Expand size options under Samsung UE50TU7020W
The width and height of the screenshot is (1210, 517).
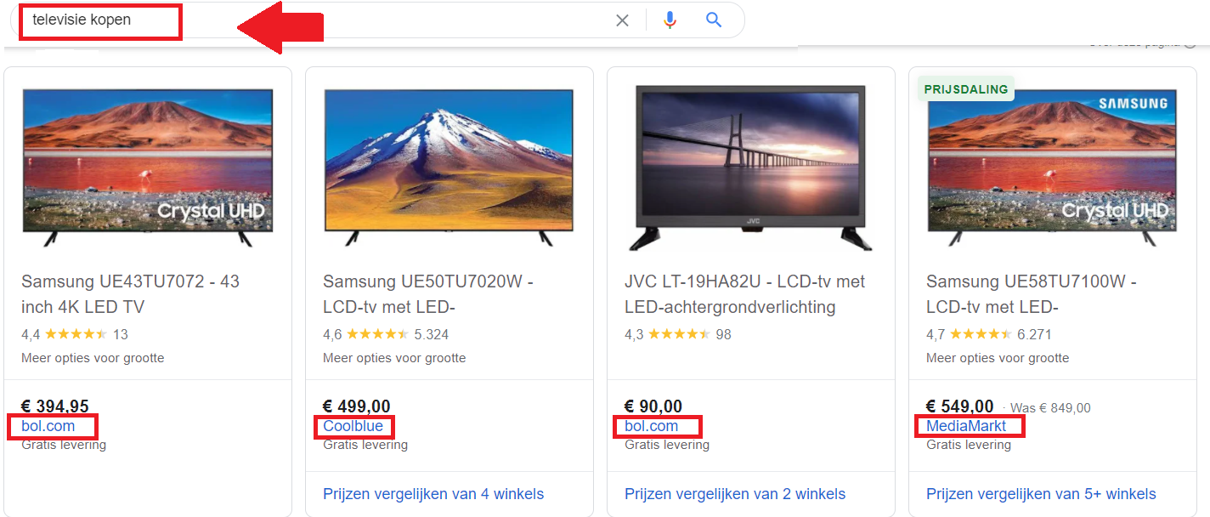click(393, 358)
